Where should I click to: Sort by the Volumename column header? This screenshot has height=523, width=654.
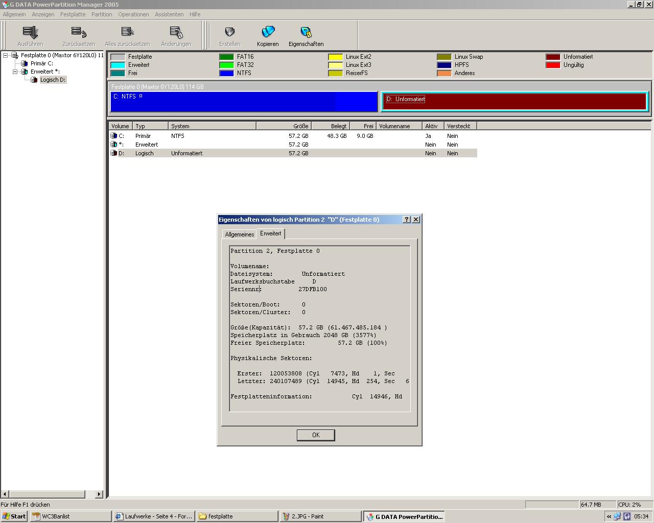pos(399,126)
